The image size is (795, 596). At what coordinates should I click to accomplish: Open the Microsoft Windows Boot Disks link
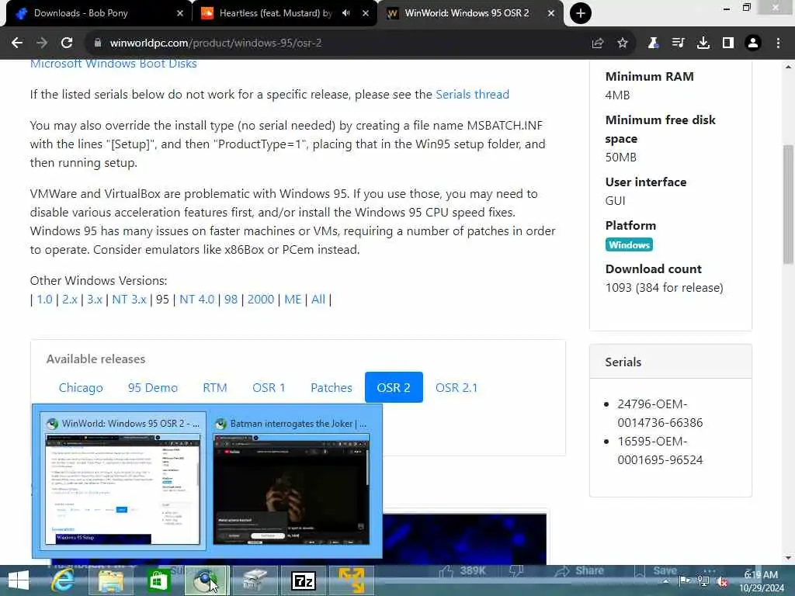point(113,64)
